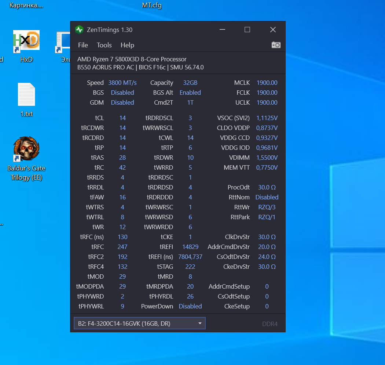This screenshot has height=365, width=385.
Task: Click the tSTAG value 222
Action: [190, 267]
